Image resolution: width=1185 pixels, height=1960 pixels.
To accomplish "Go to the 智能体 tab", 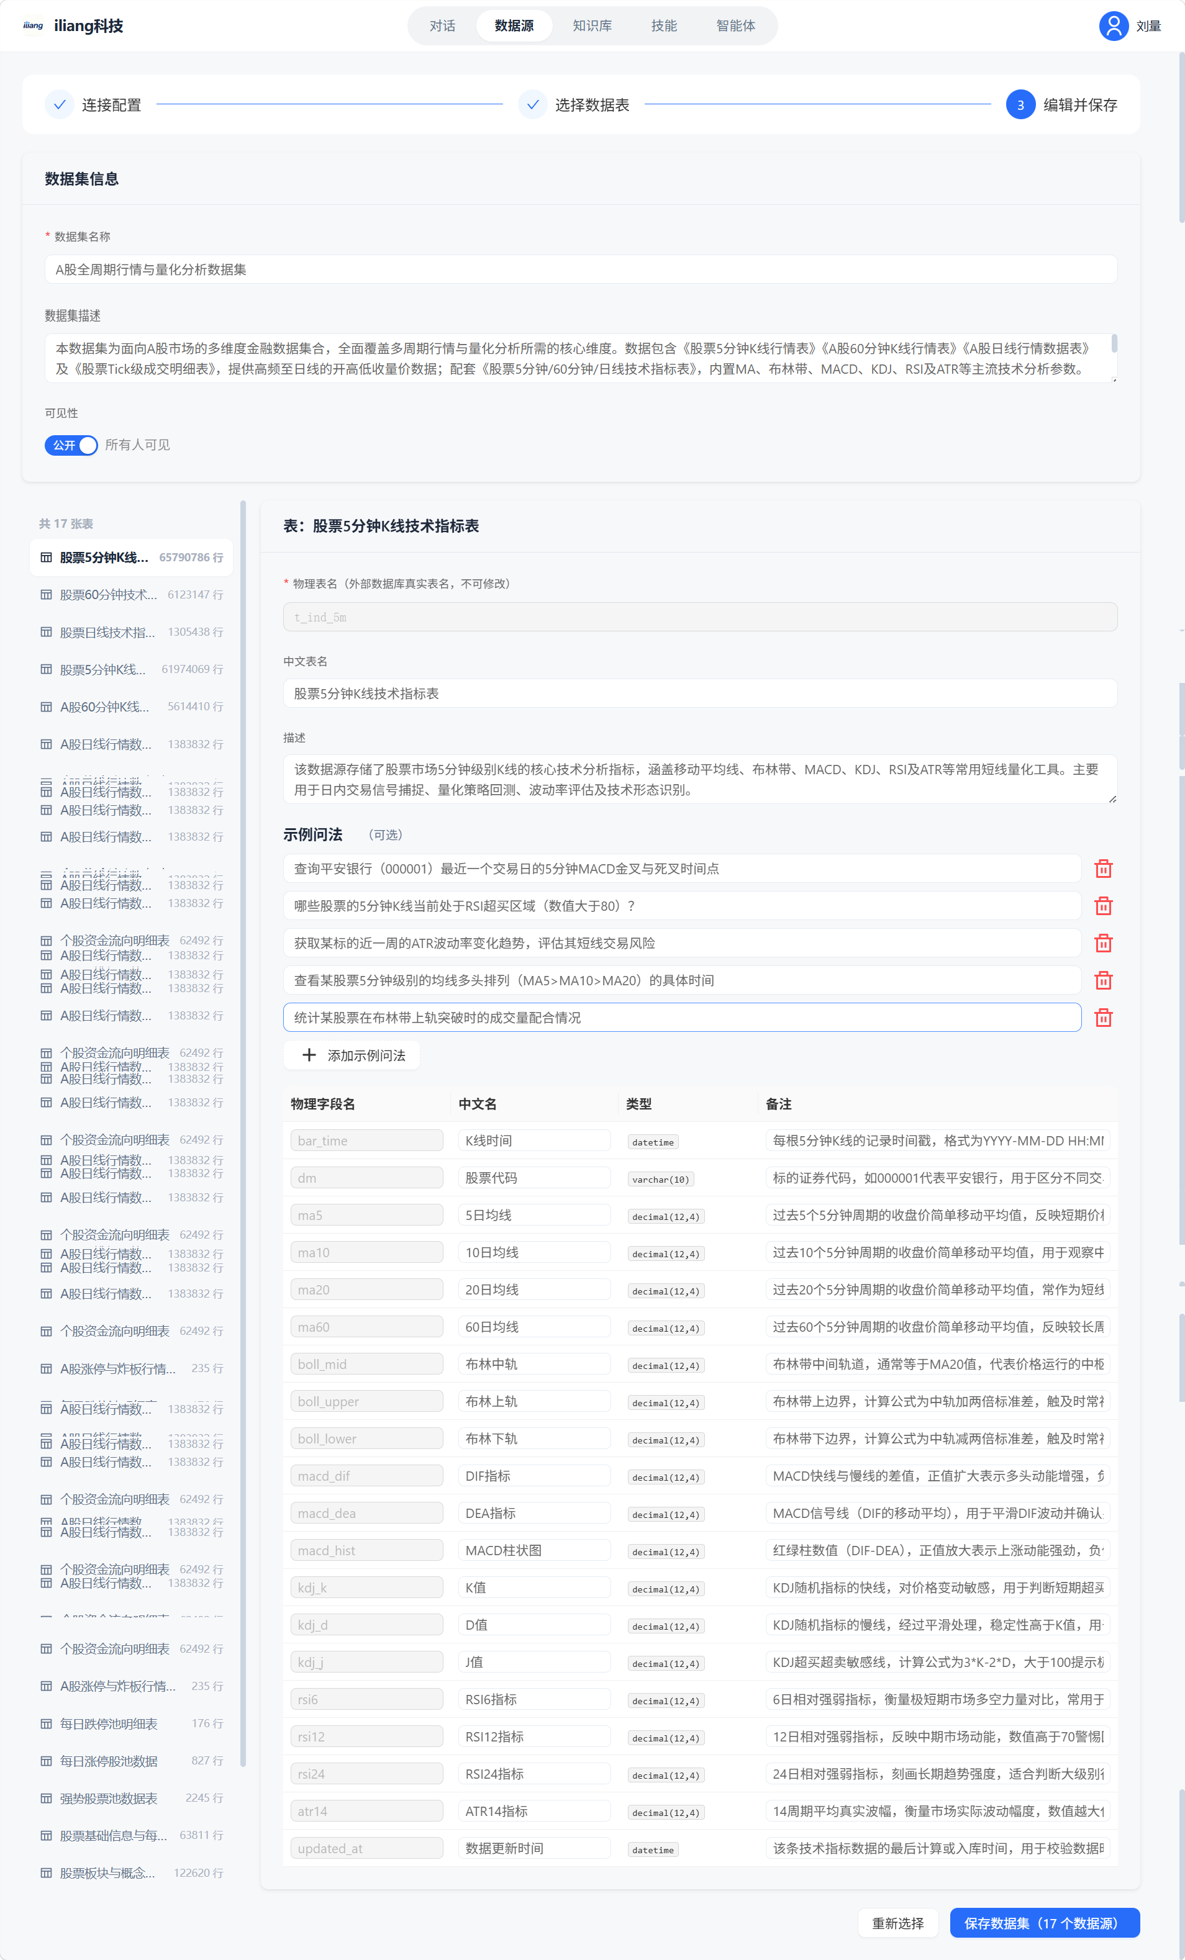I will click(735, 25).
